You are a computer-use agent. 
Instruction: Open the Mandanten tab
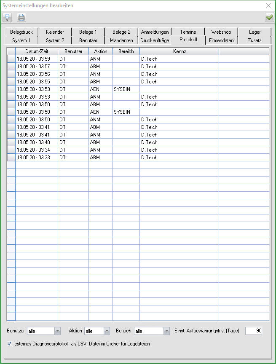(121, 40)
